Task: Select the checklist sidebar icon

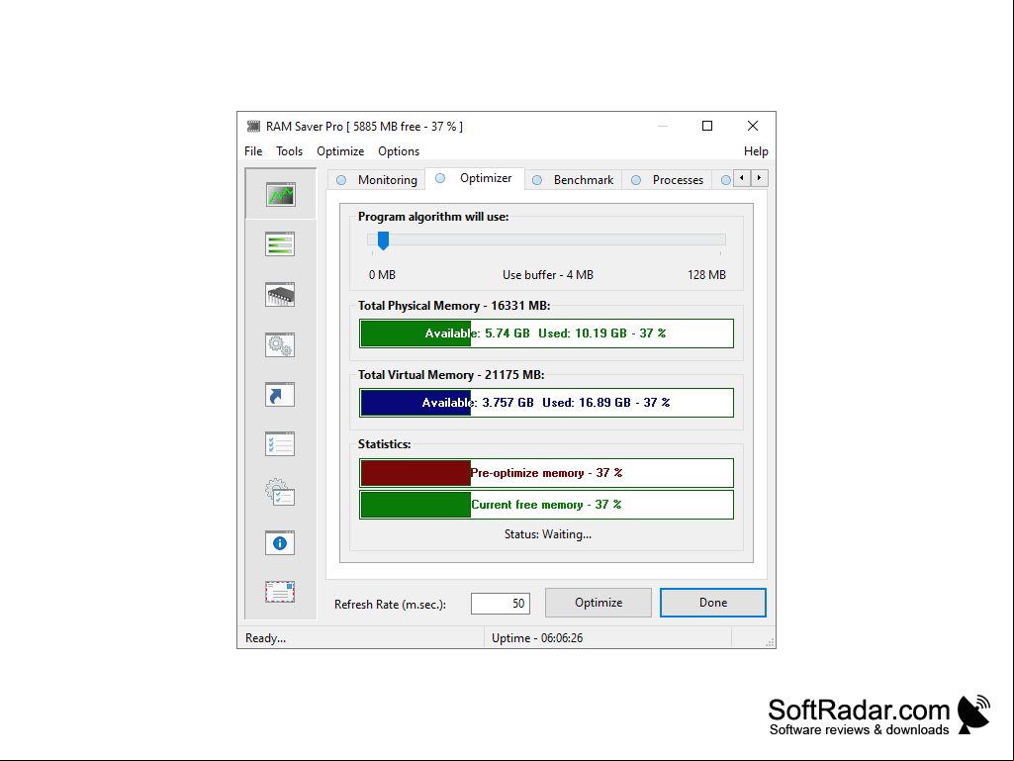Action: pos(280,444)
